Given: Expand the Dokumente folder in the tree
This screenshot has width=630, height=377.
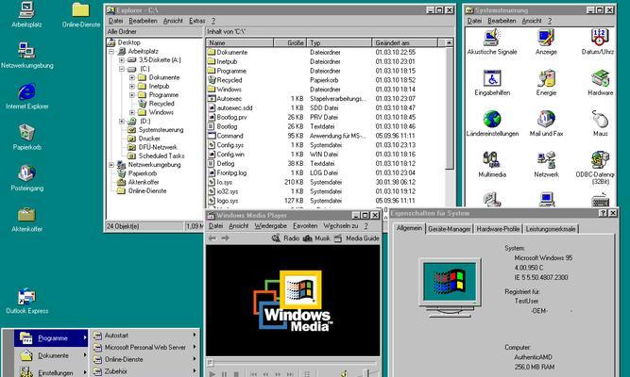Looking at the screenshot, I should coord(132,77).
